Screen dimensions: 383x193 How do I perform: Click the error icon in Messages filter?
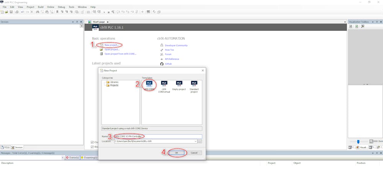[x=67, y=158]
